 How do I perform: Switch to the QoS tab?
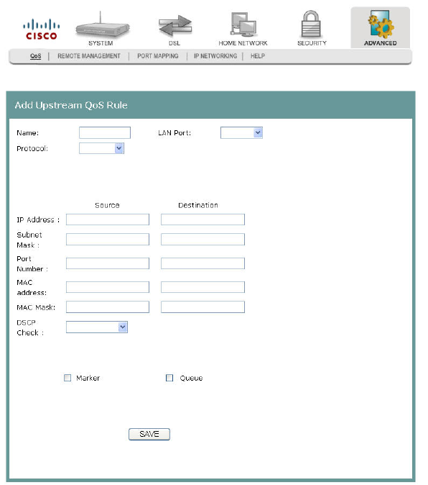tap(35, 56)
